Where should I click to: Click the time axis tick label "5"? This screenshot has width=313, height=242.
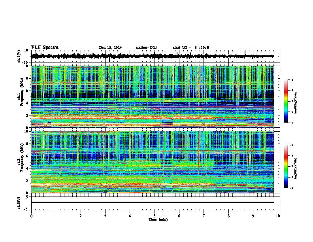[x=155, y=216]
